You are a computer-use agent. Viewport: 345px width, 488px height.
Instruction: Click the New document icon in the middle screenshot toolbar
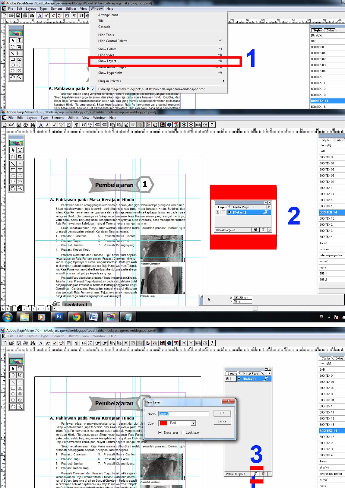[5, 124]
